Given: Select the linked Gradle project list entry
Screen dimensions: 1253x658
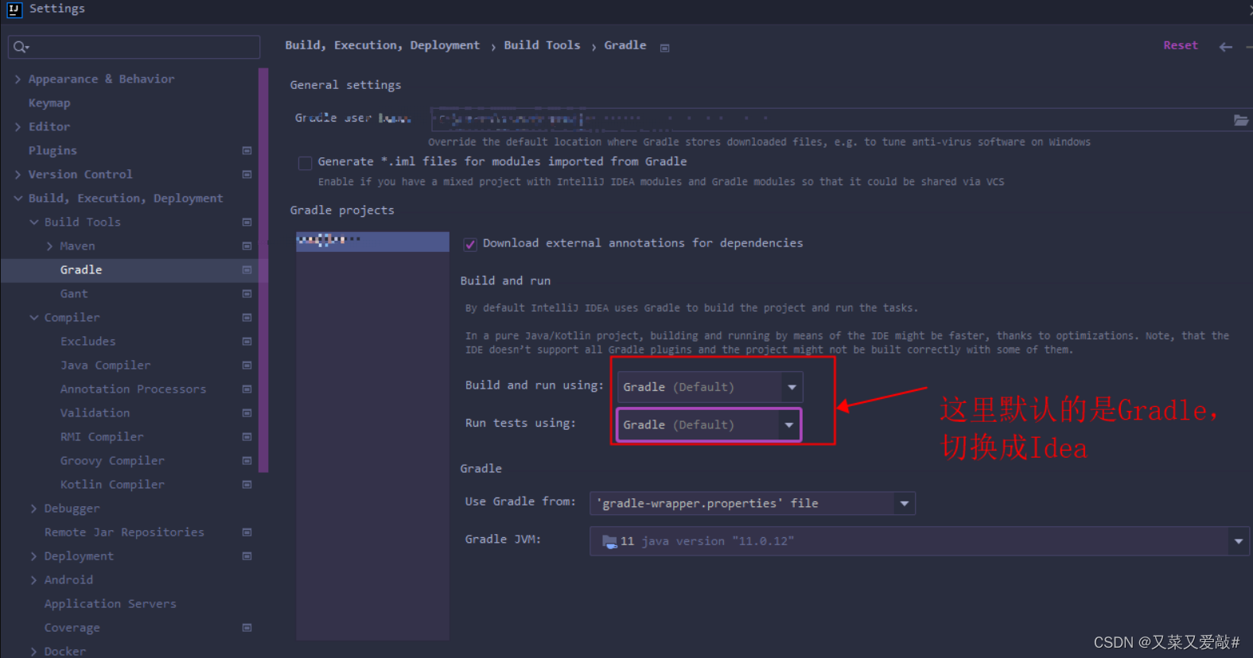Looking at the screenshot, I should pos(372,242).
